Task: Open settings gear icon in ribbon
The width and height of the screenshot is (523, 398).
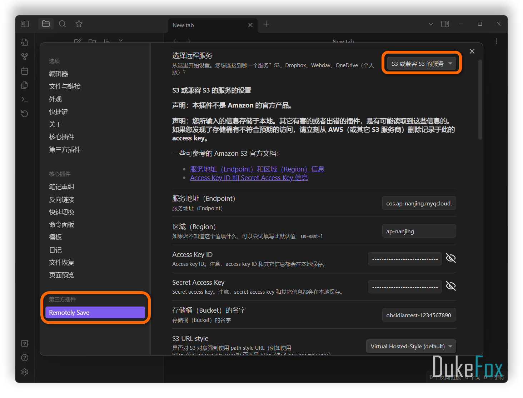Action: 25,372
